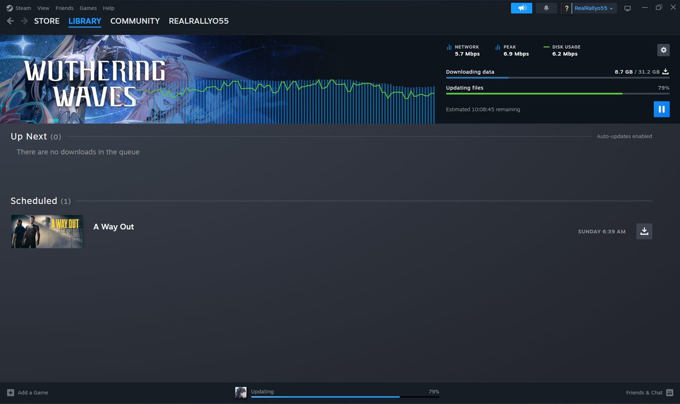Open the Games menu
The width and height of the screenshot is (680, 404).
coord(88,8)
